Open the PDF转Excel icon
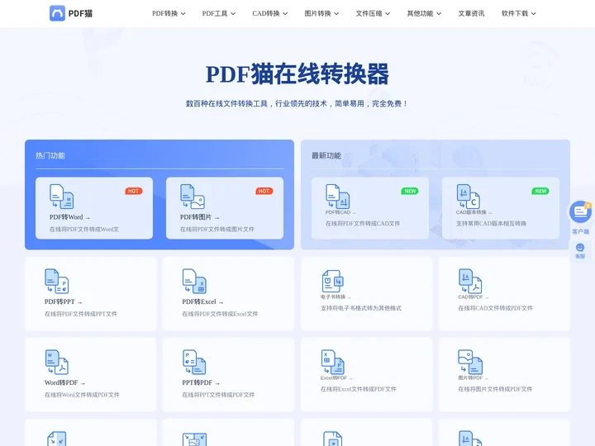This screenshot has height=446, width=595. click(x=194, y=281)
